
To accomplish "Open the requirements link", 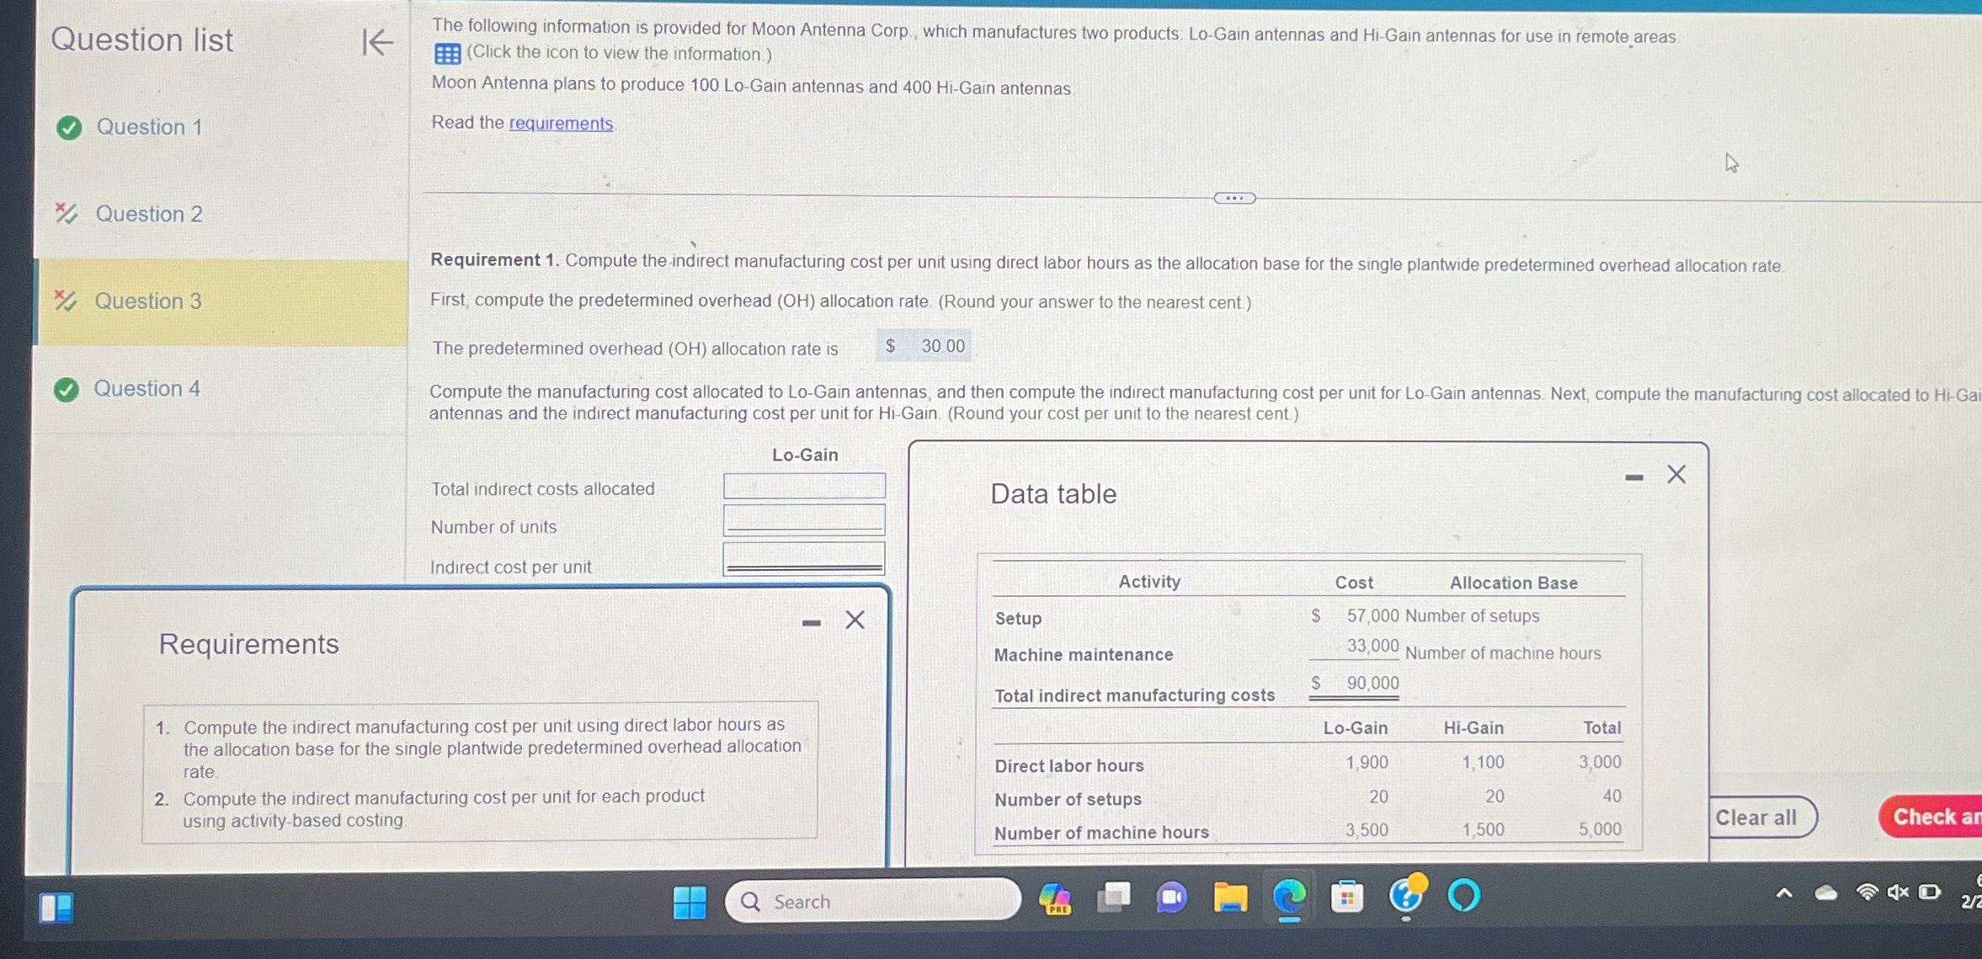I will pos(561,123).
